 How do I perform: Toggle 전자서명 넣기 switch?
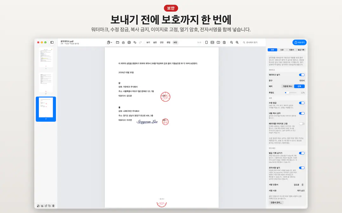[x=302, y=168]
